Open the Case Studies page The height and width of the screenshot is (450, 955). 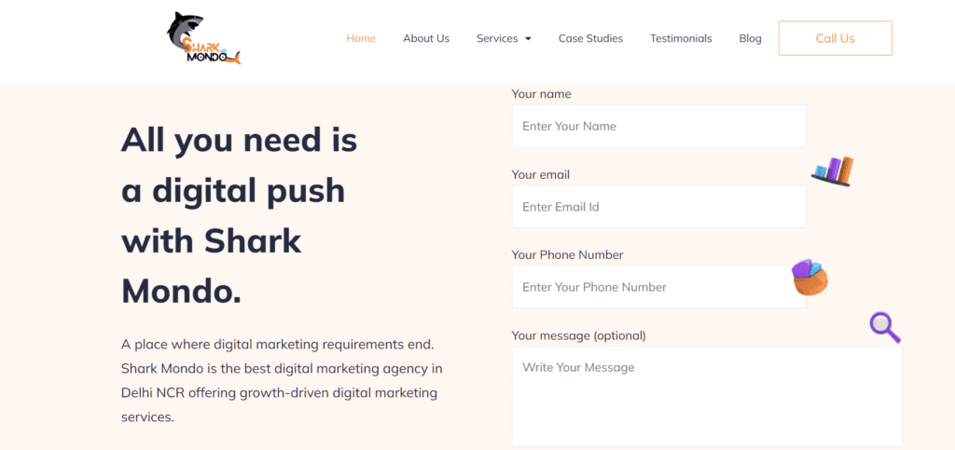click(590, 38)
